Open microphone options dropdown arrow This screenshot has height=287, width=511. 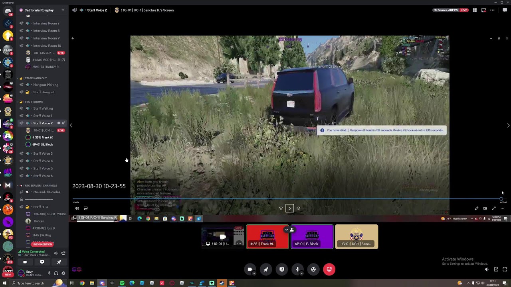pyautogui.click(x=301, y=273)
